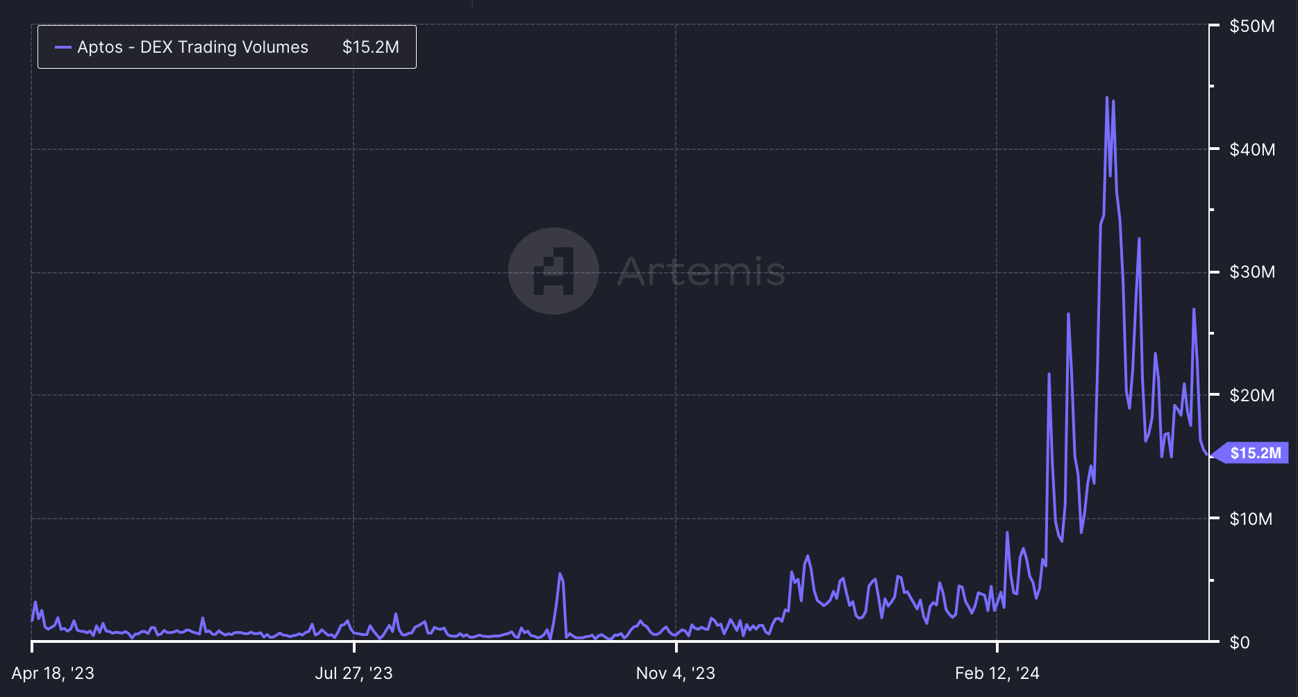Click the Jul 27, '23 date label
The image size is (1298, 697).
click(x=354, y=673)
